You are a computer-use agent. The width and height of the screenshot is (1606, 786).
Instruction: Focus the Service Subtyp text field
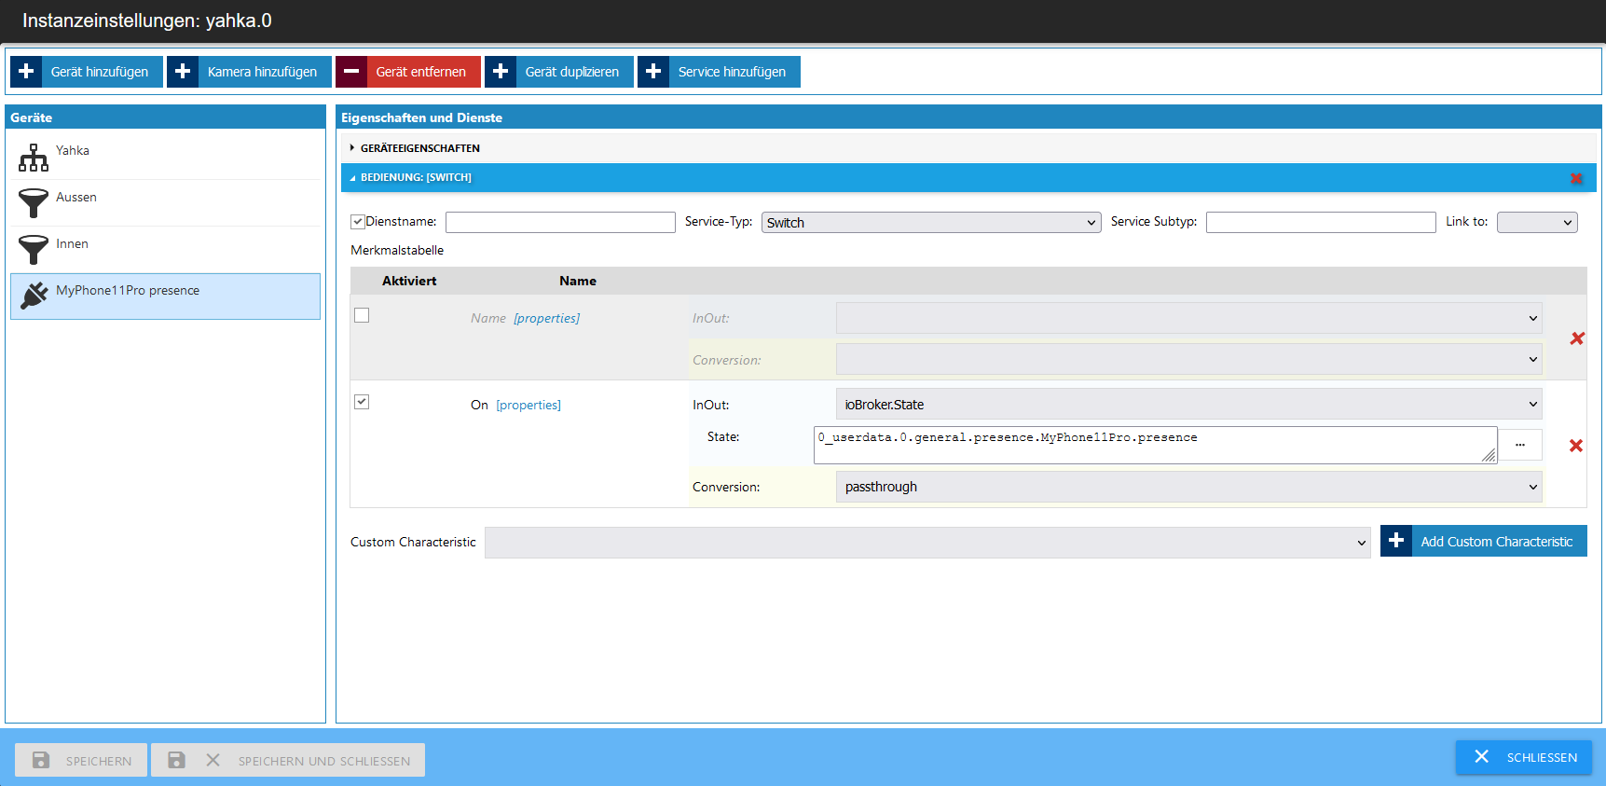pos(1321,222)
